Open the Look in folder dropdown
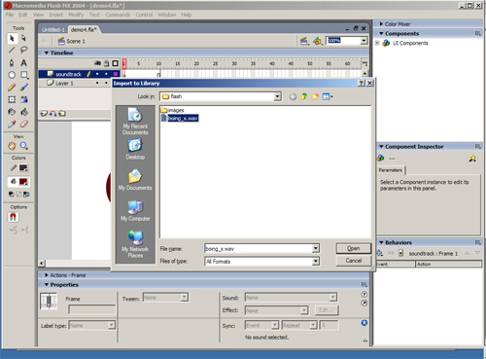The width and height of the screenshot is (486, 359). point(277,96)
